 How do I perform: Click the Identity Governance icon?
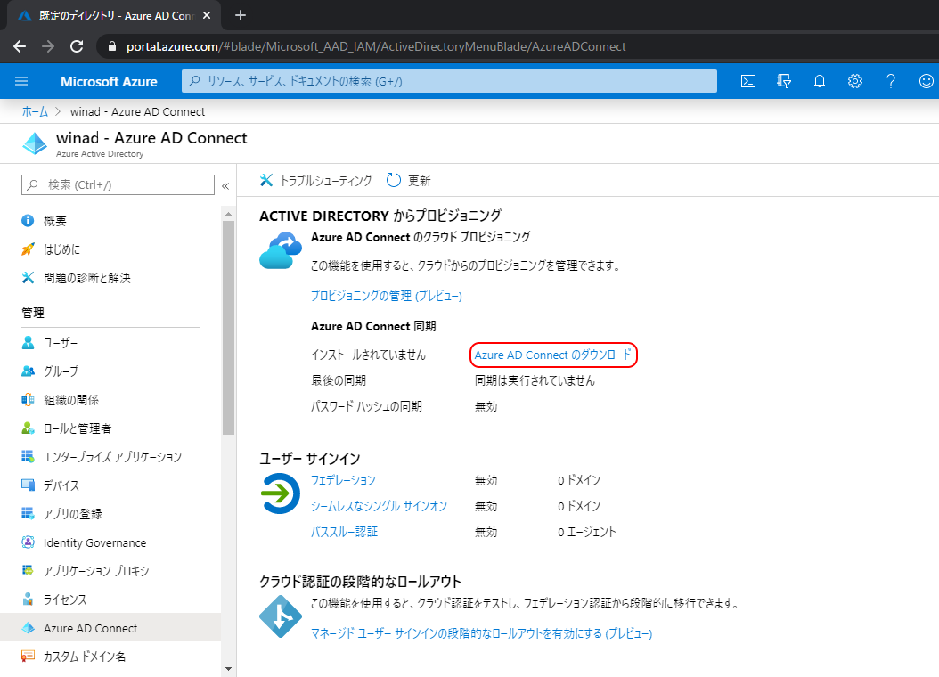(x=28, y=542)
